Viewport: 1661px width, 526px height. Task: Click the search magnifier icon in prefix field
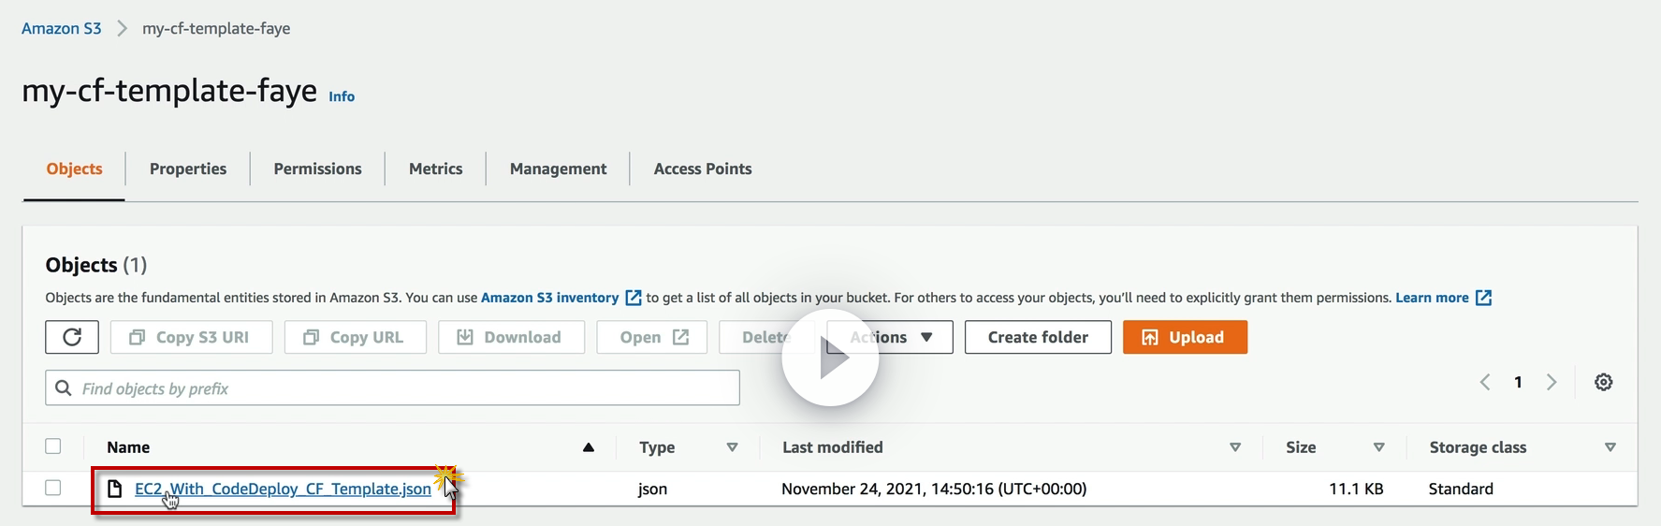[64, 388]
